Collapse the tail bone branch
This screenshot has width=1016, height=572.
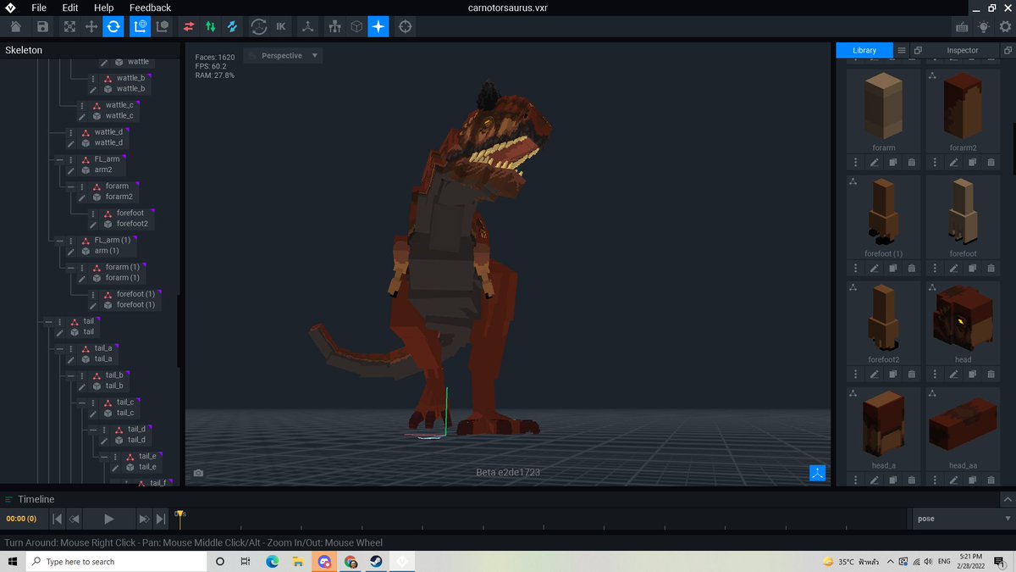48,322
